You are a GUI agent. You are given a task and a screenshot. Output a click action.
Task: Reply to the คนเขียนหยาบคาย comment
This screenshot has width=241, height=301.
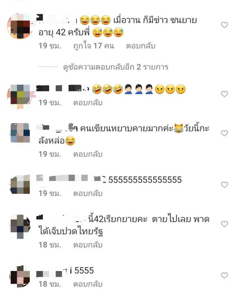pos(88,154)
